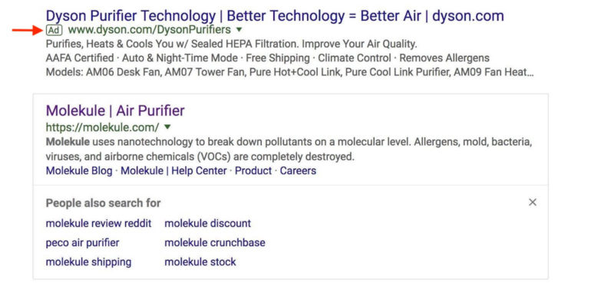The height and width of the screenshot is (293, 614).
Task: Click the Ad badge next to dyson.com URL
Action: coord(54,30)
